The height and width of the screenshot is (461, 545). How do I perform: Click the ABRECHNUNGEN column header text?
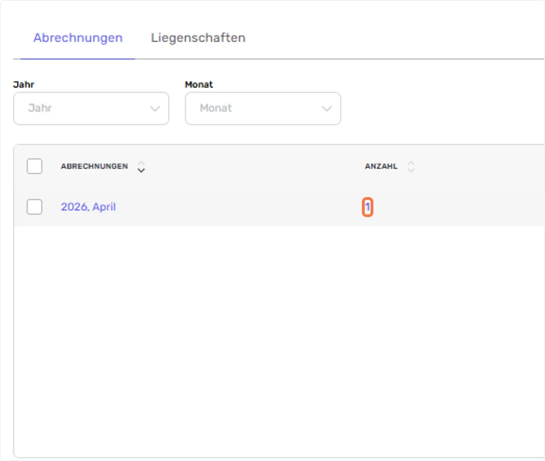pos(94,166)
